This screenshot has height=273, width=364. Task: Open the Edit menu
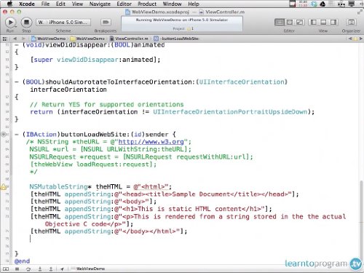[x=60, y=4]
